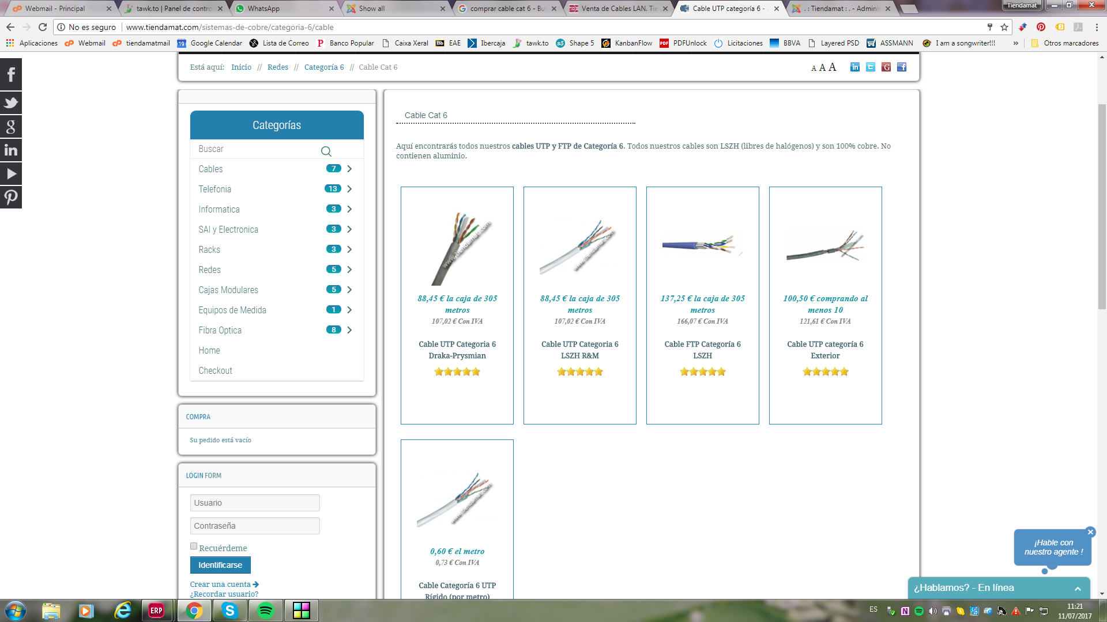Close the chat agent bubble
Screen dimensions: 1107x622
click(x=1090, y=532)
